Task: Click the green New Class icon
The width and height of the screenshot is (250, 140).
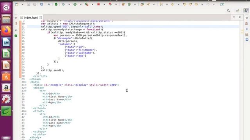Action: point(129,4)
